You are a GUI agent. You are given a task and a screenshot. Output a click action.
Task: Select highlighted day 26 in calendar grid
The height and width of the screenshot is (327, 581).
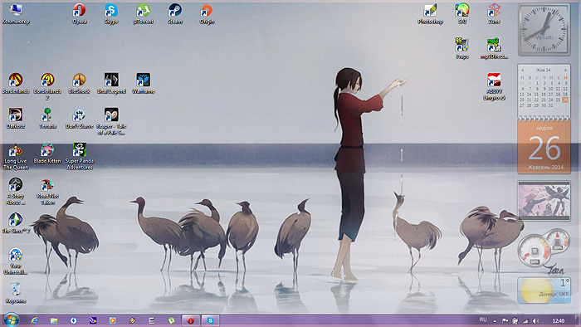[565, 100]
